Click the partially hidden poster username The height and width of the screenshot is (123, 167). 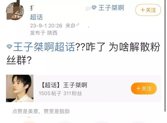pyautogui.click(x=32, y=8)
